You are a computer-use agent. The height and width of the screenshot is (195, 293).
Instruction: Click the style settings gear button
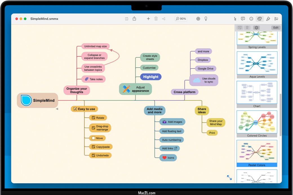[x=256, y=28]
